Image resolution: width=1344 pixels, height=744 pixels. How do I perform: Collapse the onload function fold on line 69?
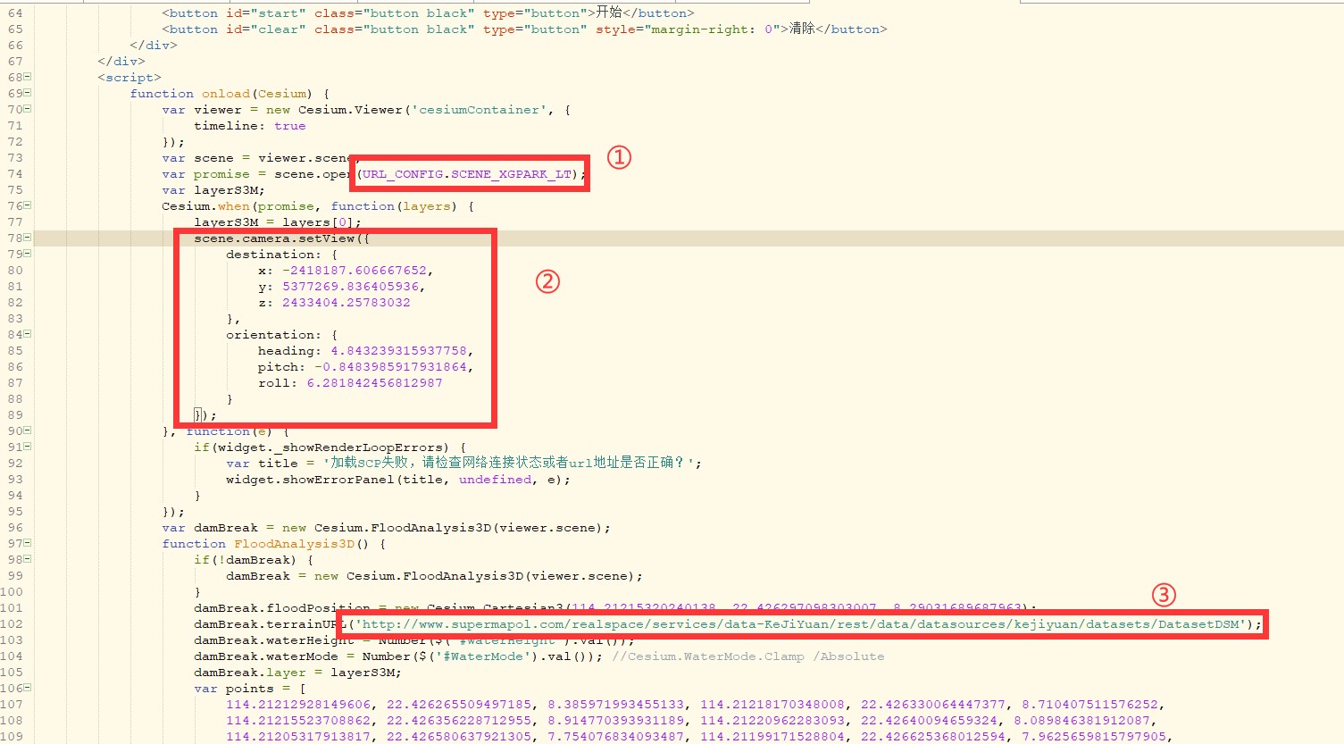[x=28, y=93]
